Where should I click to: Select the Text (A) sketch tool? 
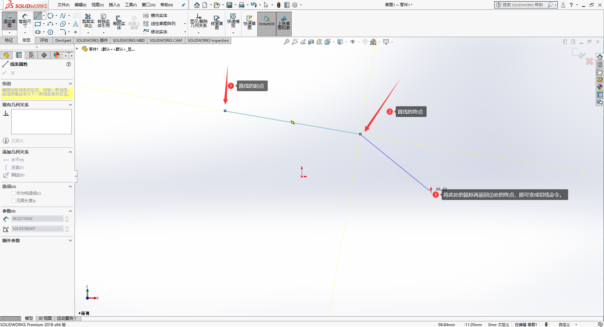pos(75,24)
